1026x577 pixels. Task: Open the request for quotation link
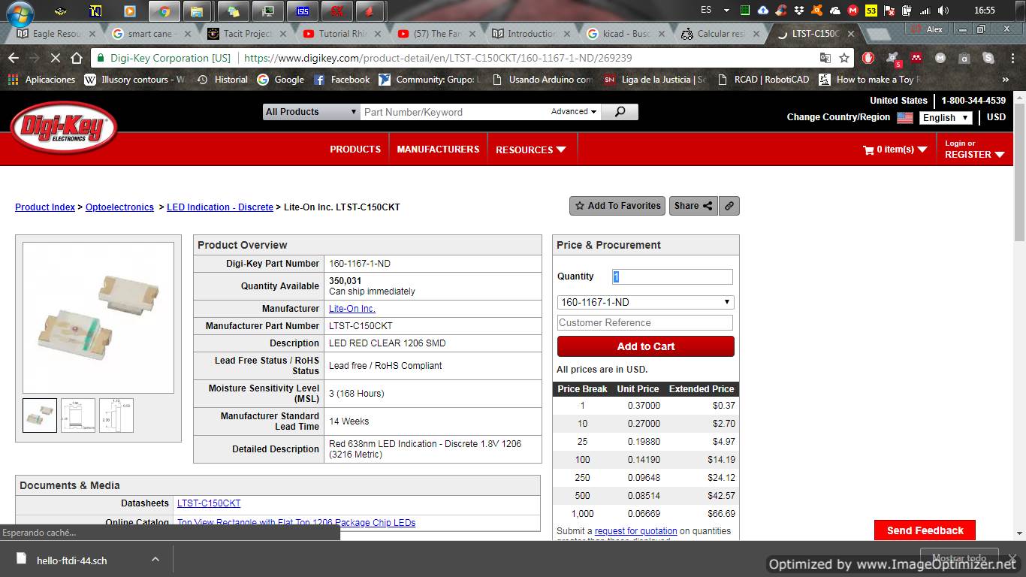636,531
